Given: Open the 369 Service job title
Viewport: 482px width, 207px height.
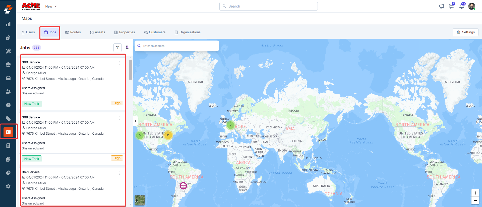Looking at the screenshot, I should (31, 62).
